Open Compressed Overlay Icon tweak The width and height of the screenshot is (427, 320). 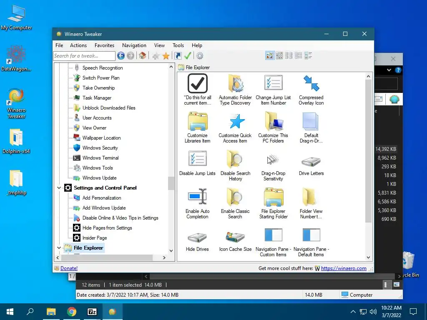pos(311,90)
